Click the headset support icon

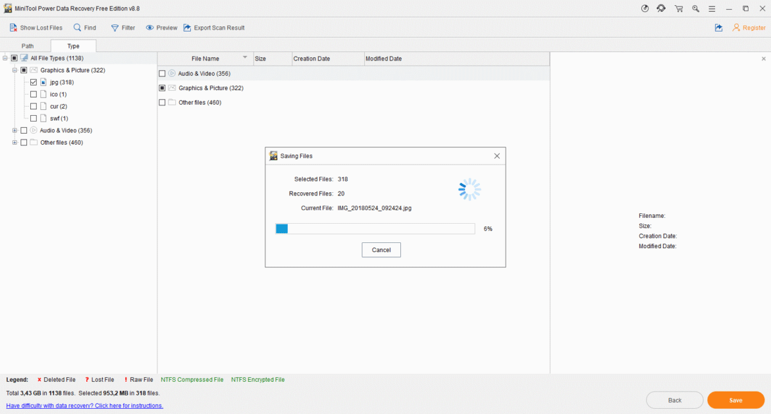click(661, 8)
